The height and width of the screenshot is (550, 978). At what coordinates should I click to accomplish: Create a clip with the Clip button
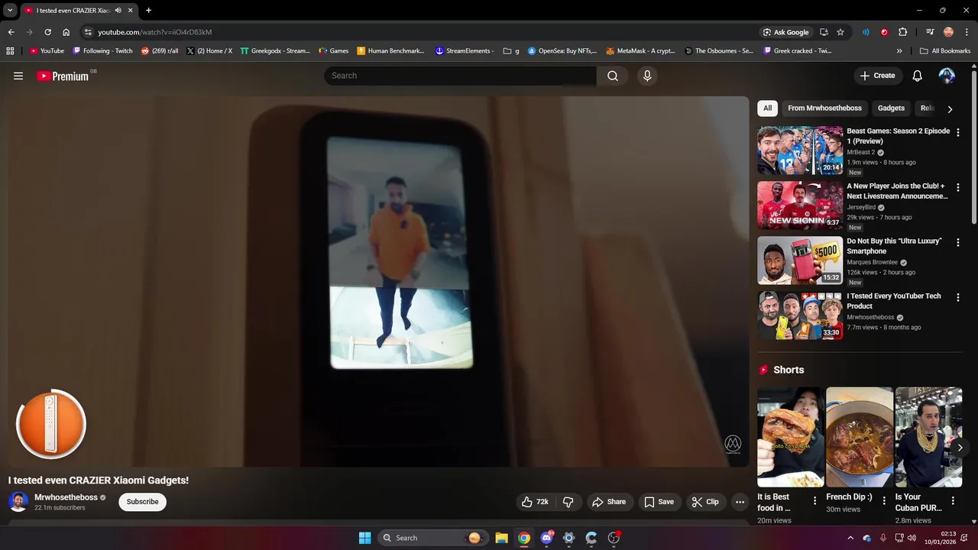coord(705,502)
